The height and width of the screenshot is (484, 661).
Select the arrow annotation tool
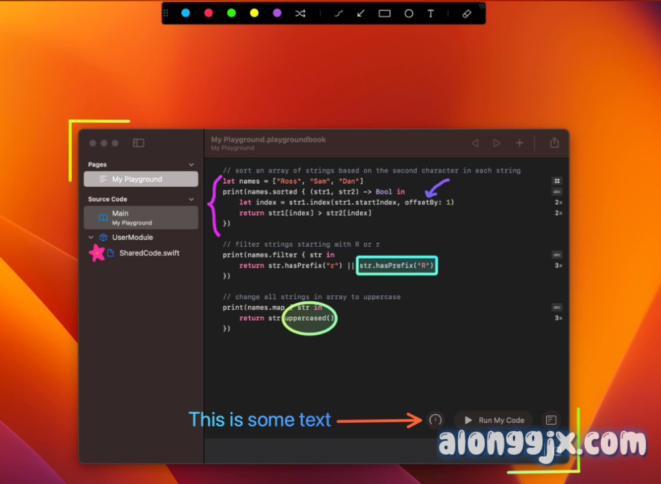[361, 13]
